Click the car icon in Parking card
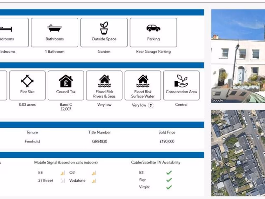Viewport: 265px width, 199px height. (153, 28)
